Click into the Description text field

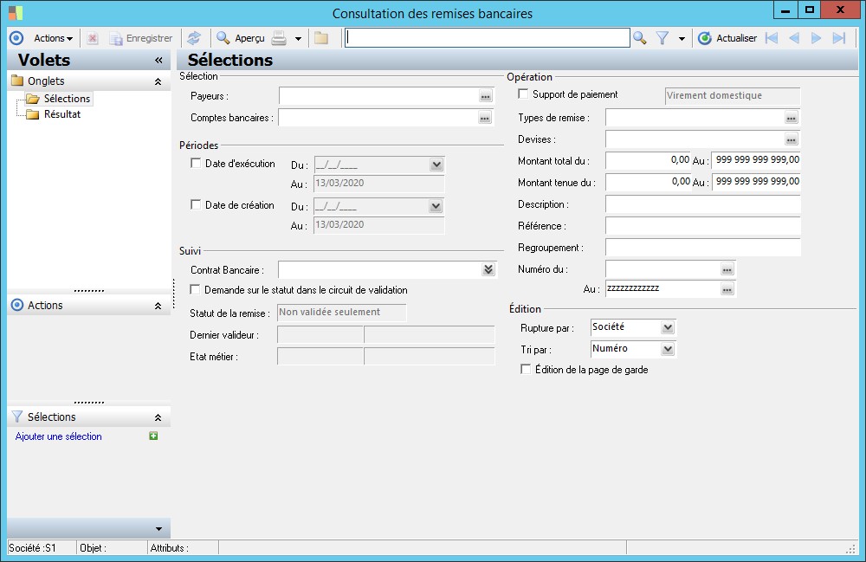[x=702, y=204]
